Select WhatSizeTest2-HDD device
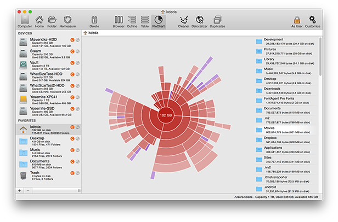Viewport: 338px width, 222px height. coord(48,88)
